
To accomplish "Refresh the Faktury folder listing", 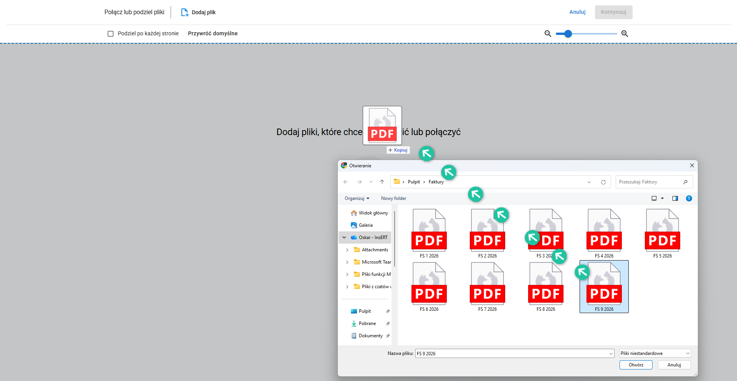I will [603, 182].
